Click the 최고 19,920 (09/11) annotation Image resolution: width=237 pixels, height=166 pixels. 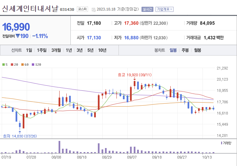coord(134,75)
